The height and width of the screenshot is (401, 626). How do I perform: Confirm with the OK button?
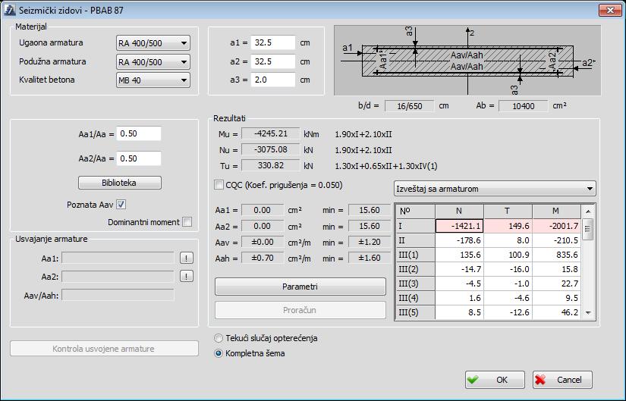coord(495,380)
